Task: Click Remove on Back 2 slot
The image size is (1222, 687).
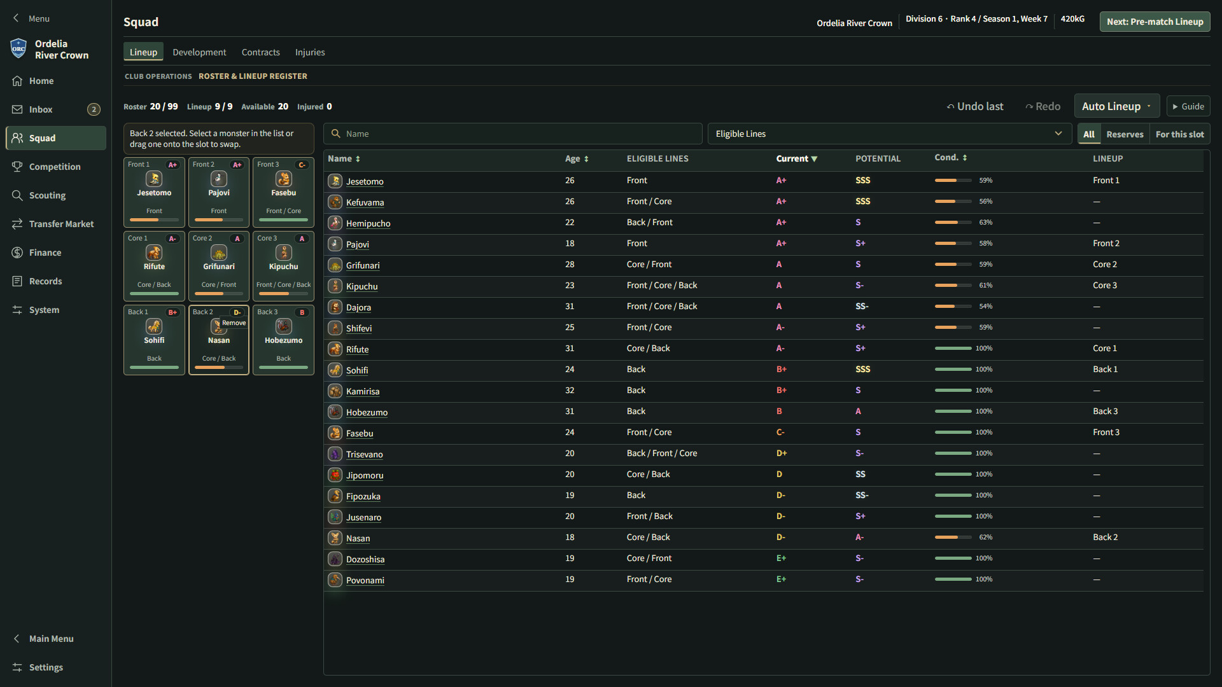Action: pos(234,323)
